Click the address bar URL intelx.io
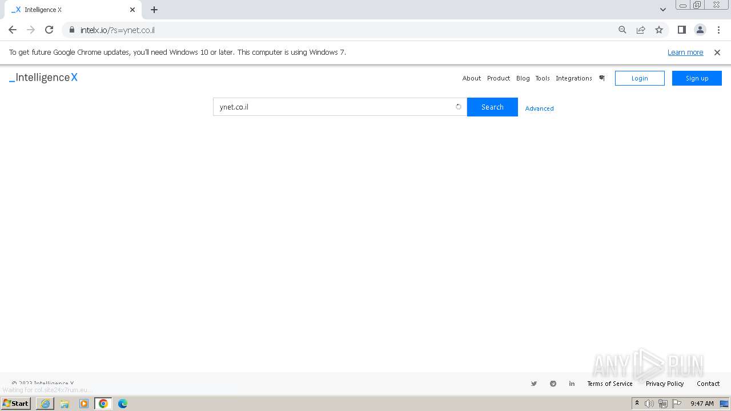The image size is (731, 411). (x=118, y=30)
